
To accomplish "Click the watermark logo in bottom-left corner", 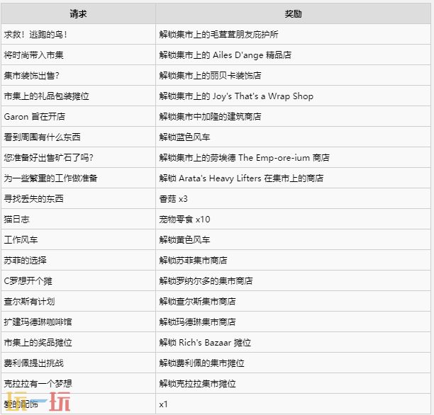I will [35, 404].
